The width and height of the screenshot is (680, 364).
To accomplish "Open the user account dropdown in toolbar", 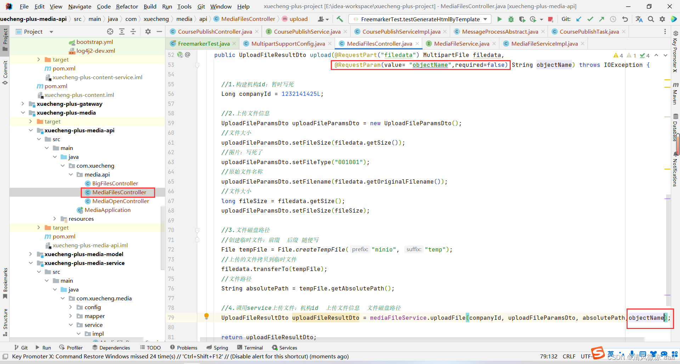I will pyautogui.click(x=323, y=19).
